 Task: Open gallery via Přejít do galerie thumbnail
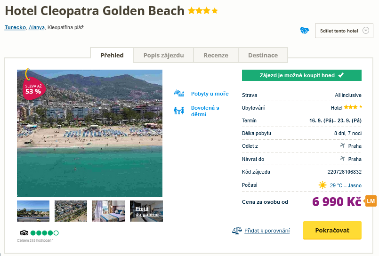146,211
